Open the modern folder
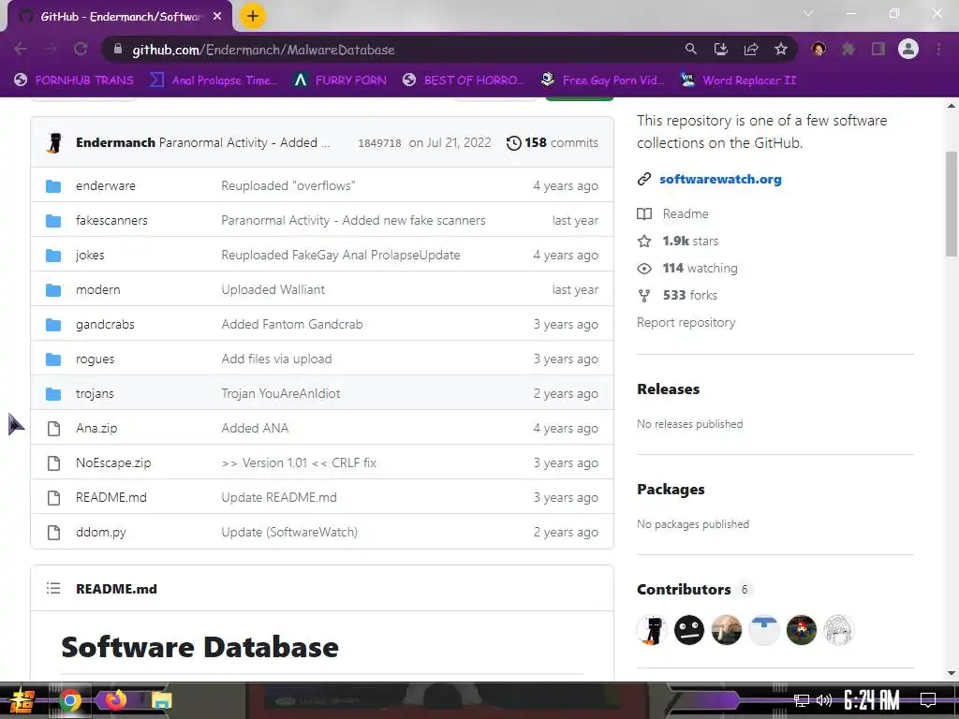Screen dimensions: 959x719 click(x=97, y=289)
